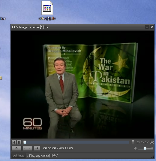This screenshot has height=161, width=156.
Task: Set playback speed to 1x
Action: pyautogui.click(x=142, y=142)
